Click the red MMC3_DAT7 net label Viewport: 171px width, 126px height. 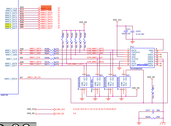47,28
